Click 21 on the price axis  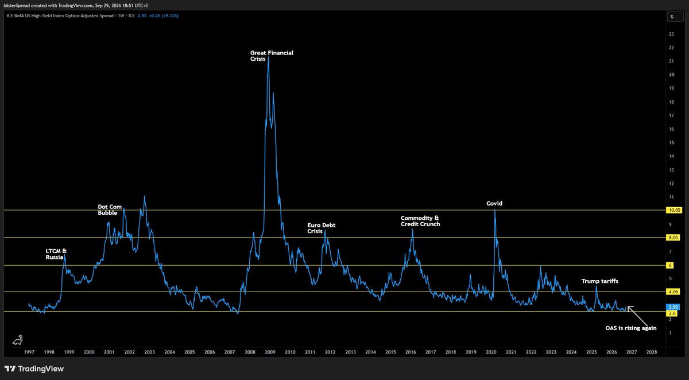671,61
